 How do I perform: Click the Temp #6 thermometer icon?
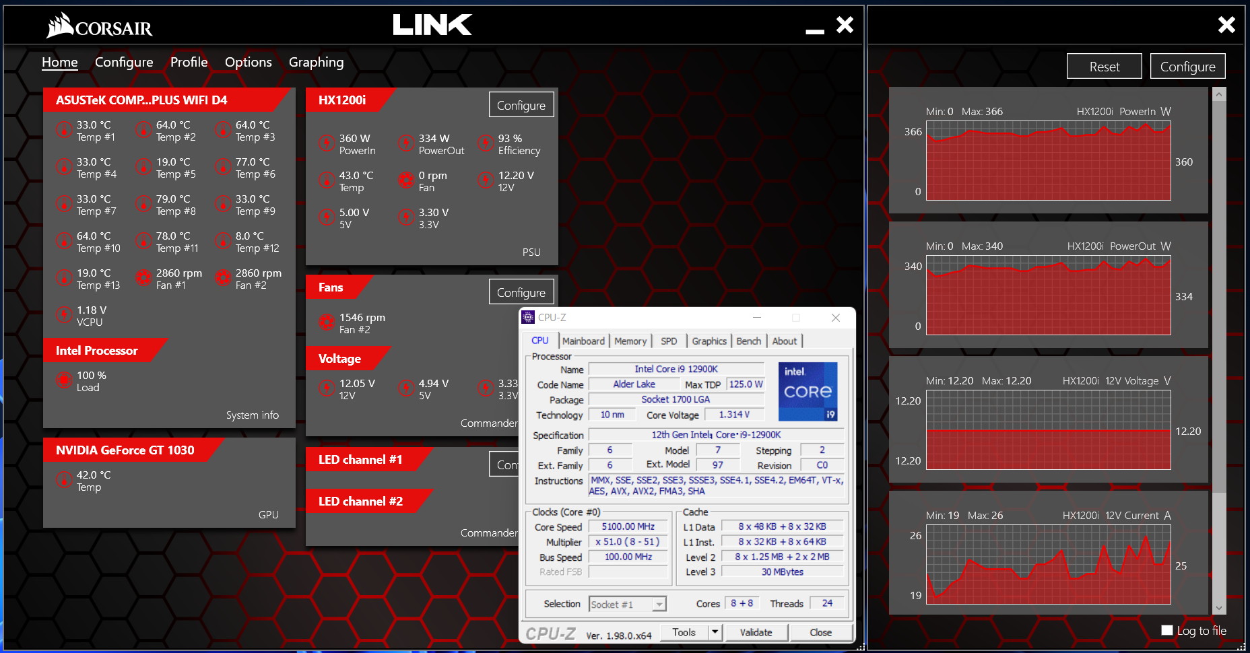point(223,166)
